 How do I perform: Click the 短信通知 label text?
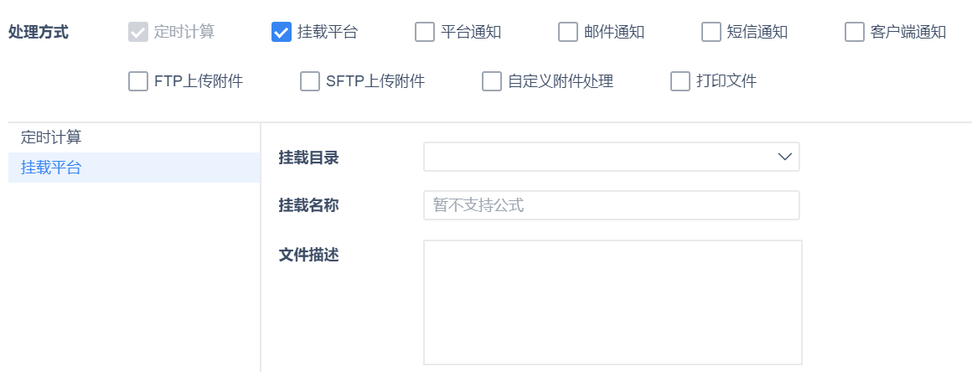(x=757, y=33)
